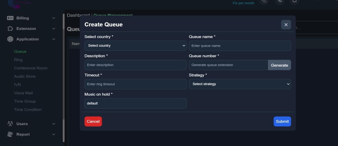The image size is (338, 146).
Task: Focus the Queue name input field
Action: click(x=240, y=46)
